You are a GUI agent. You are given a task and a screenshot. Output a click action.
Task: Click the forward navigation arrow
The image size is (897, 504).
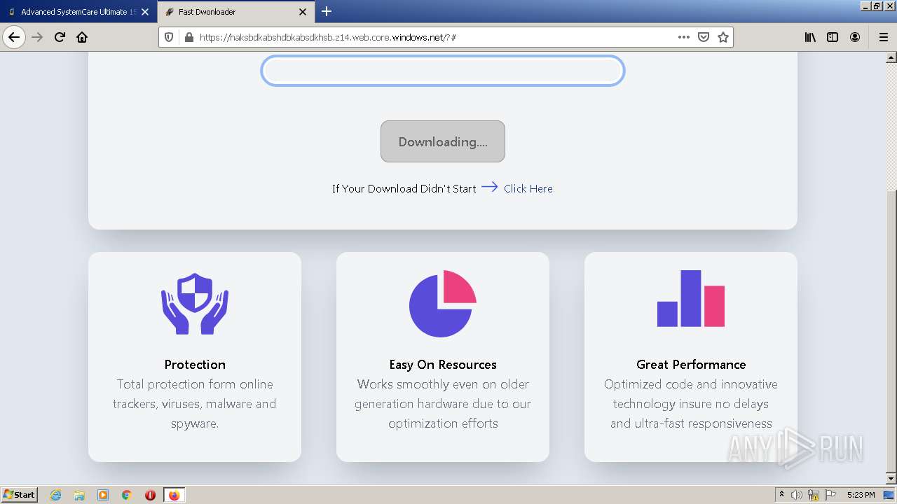[37, 37]
